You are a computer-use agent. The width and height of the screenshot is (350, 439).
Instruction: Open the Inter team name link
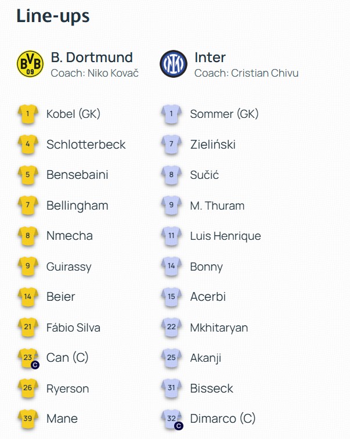tap(210, 57)
